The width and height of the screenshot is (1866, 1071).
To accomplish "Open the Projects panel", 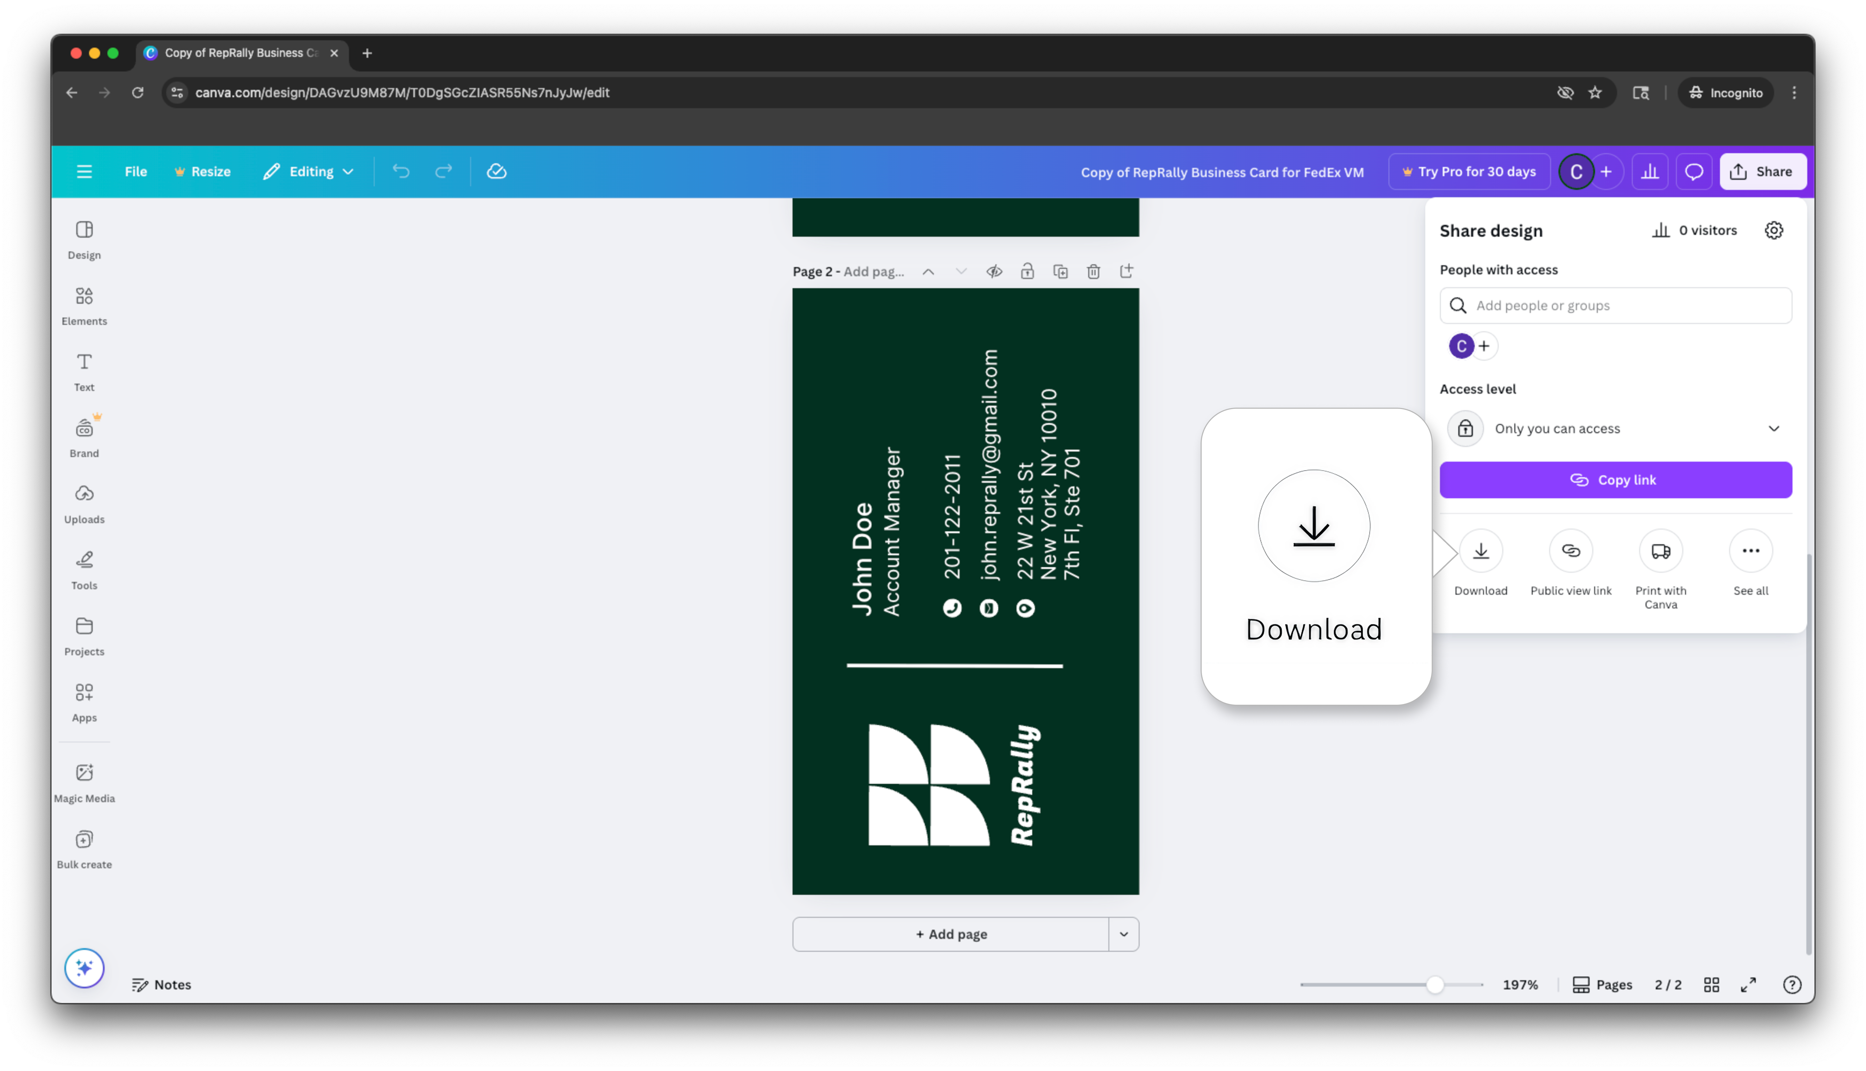I will (x=84, y=637).
